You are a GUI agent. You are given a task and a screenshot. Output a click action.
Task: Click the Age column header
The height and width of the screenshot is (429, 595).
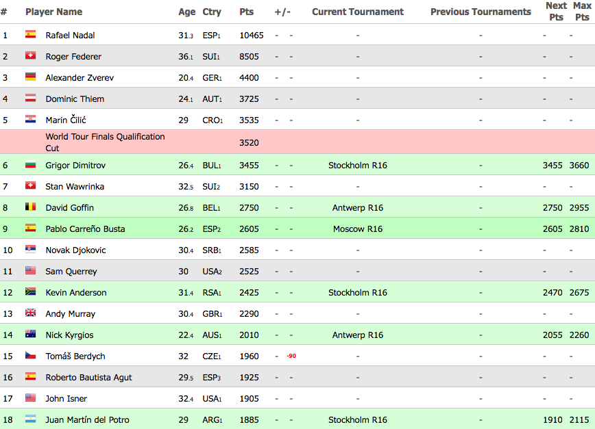(x=186, y=12)
